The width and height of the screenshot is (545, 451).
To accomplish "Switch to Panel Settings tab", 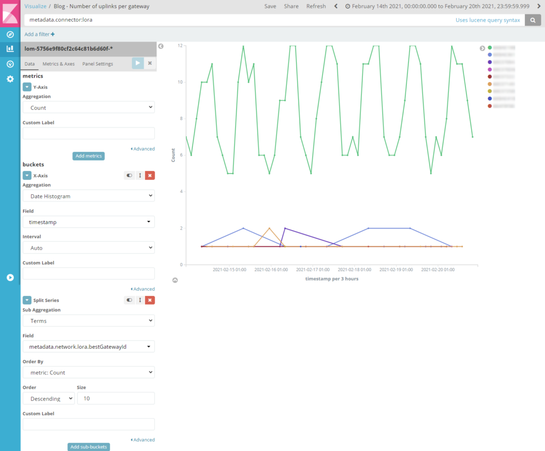I will pos(98,64).
